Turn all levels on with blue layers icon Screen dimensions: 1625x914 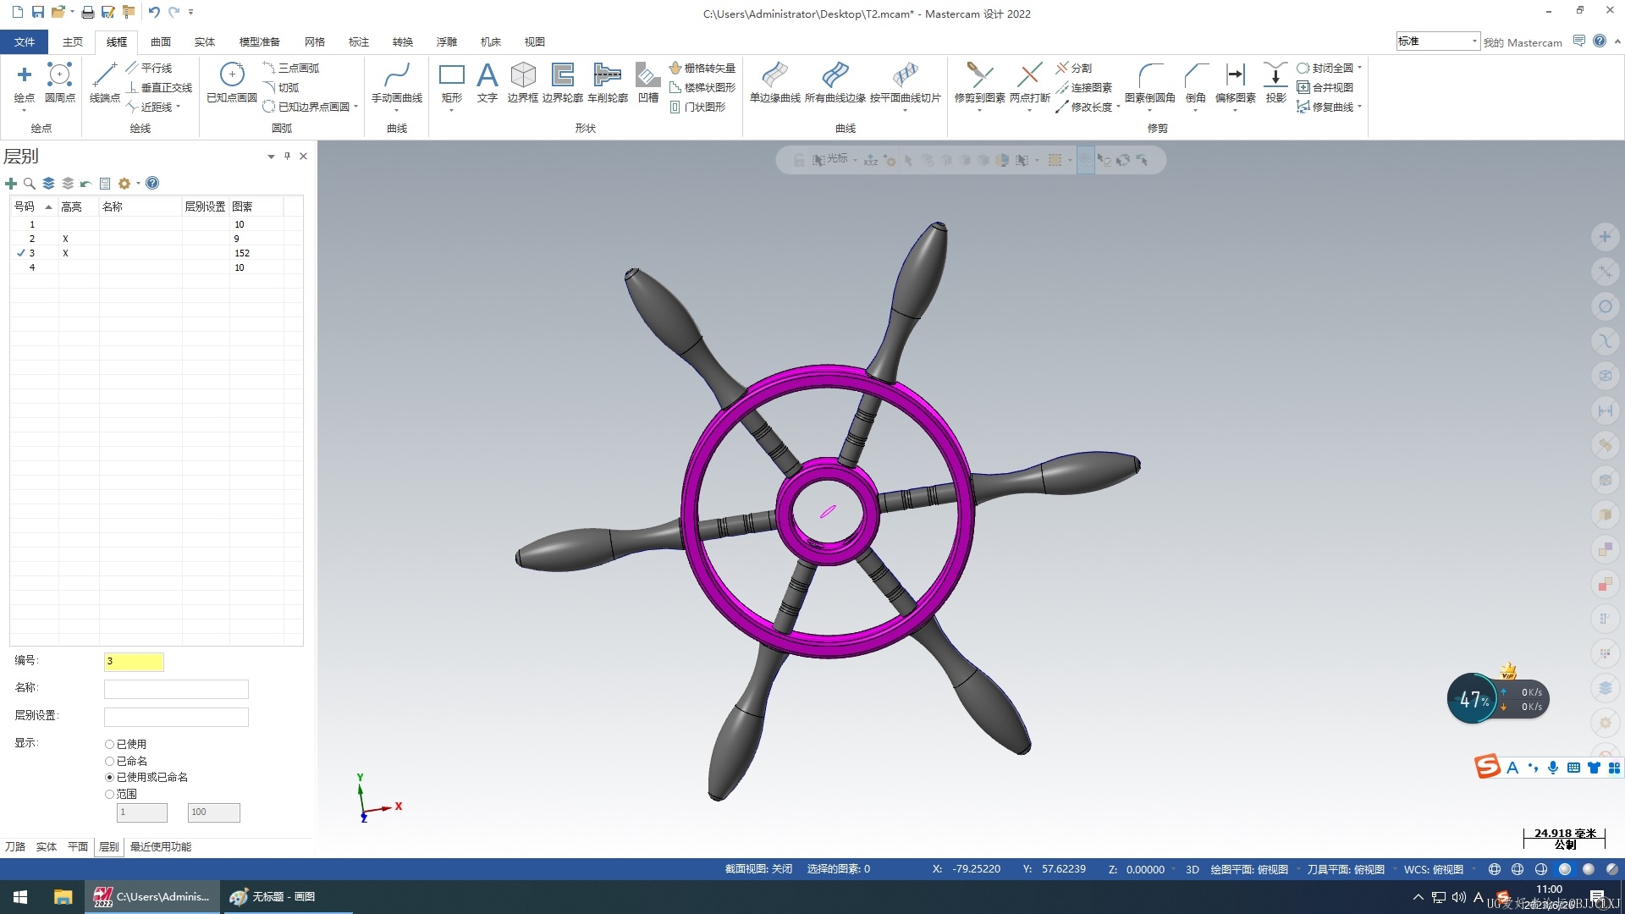click(48, 184)
